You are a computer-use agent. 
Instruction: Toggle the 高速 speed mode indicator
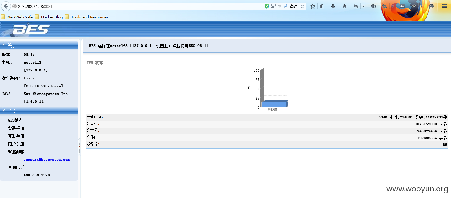(294, 6)
